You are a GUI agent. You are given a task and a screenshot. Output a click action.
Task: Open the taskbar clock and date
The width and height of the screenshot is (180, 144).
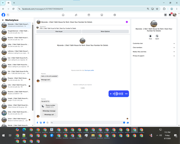click(x=167, y=135)
